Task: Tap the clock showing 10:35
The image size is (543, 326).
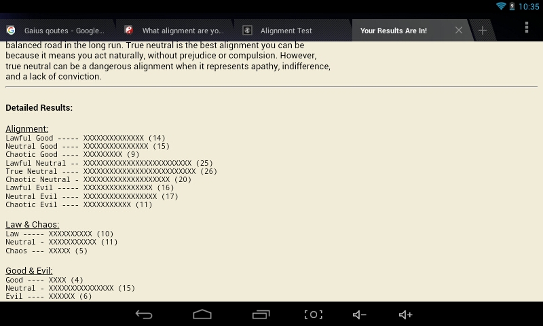Action: click(528, 6)
